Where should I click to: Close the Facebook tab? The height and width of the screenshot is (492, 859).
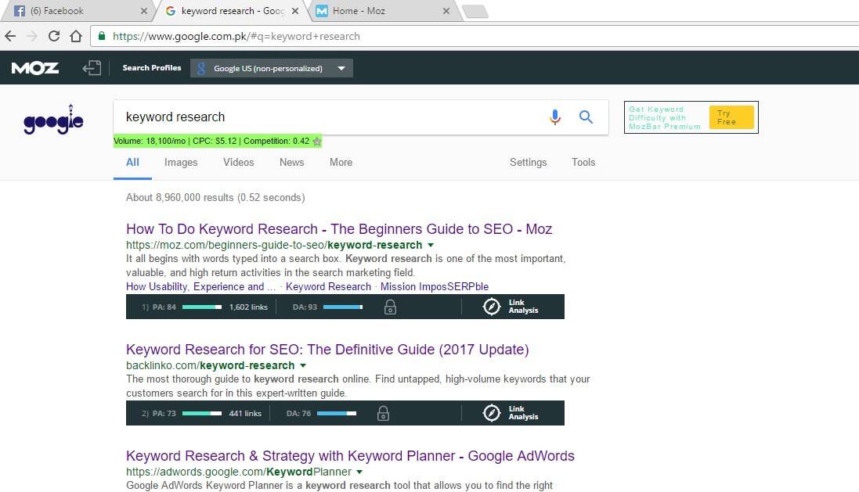(x=143, y=11)
